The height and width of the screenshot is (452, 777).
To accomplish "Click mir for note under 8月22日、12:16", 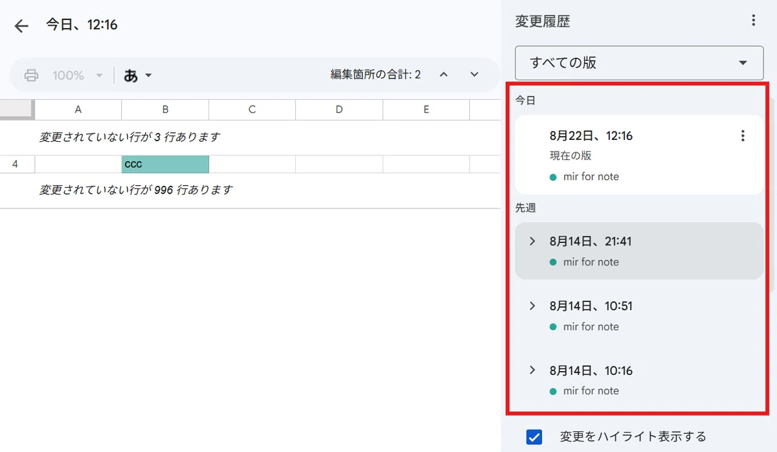I will pyautogui.click(x=591, y=177).
